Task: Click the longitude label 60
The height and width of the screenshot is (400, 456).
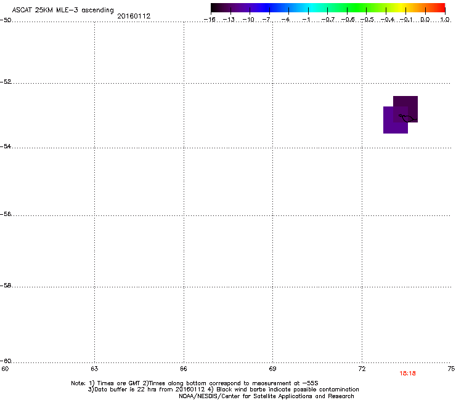Action: point(5,369)
